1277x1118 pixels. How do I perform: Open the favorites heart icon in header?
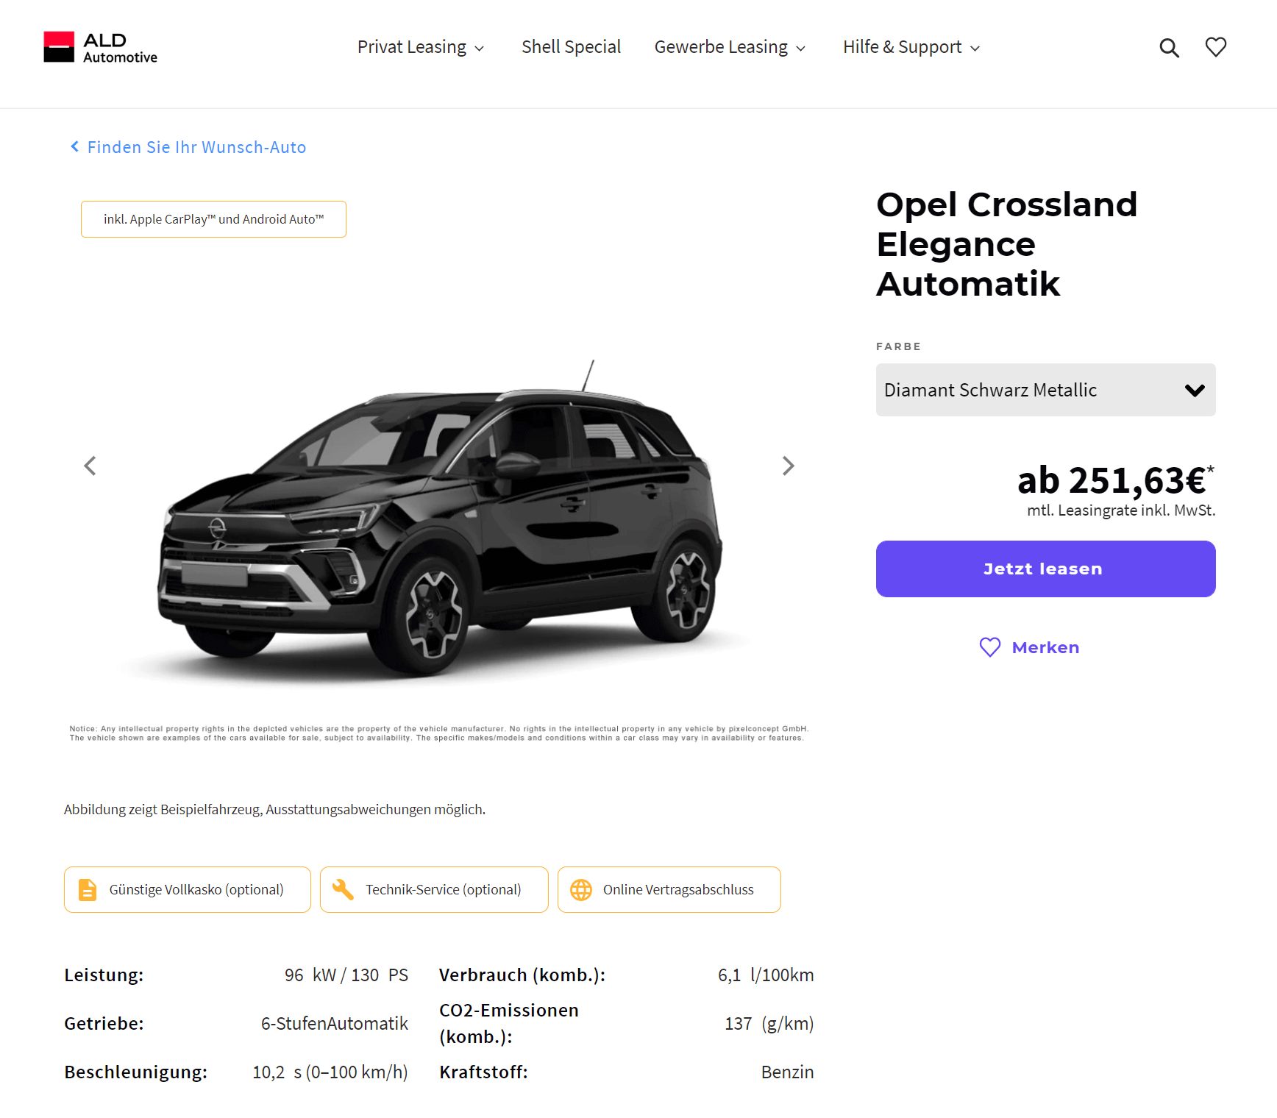tap(1216, 47)
